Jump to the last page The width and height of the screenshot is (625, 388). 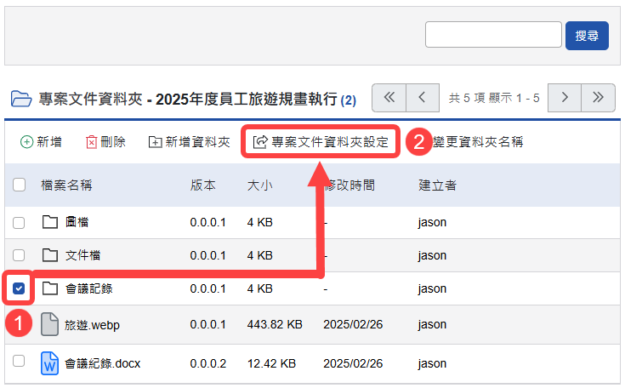(x=598, y=97)
